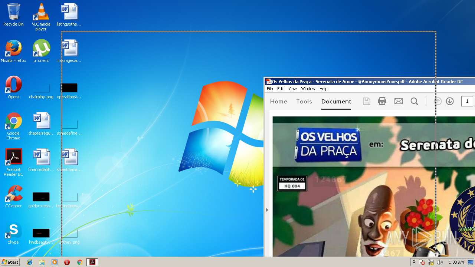The height and width of the screenshot is (267, 475).
Task: Select the Mozilla Firefox desktop icon
Action: [13, 51]
